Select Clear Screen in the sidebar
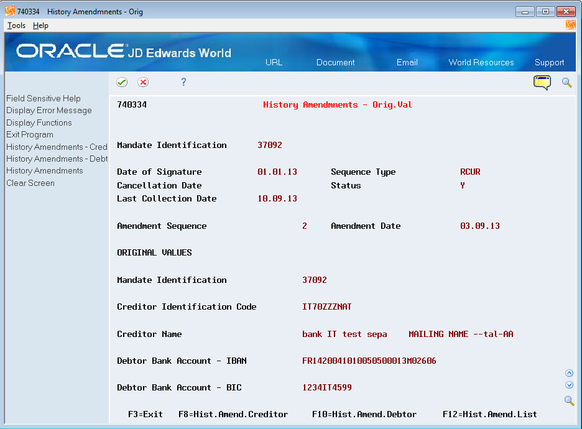582x429 pixels. (30, 183)
